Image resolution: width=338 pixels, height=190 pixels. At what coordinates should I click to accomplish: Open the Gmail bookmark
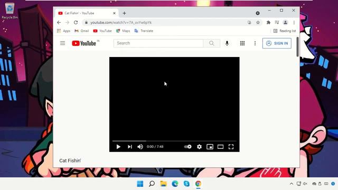82,31
